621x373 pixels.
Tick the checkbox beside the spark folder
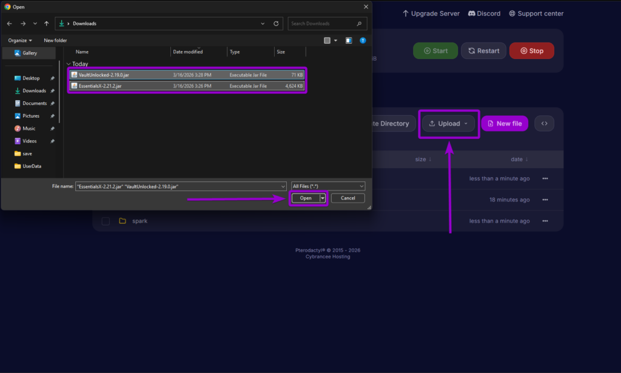pos(105,221)
